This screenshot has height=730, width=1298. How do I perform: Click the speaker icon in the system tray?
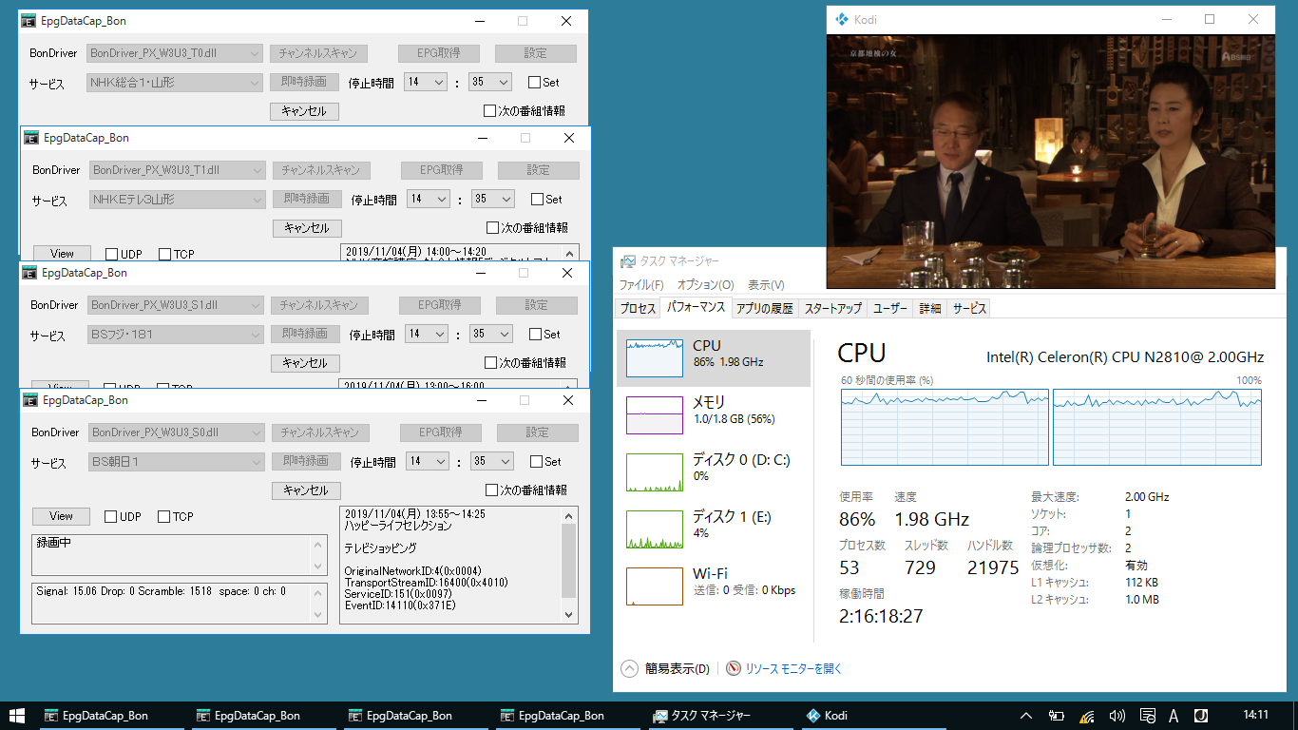[1116, 715]
